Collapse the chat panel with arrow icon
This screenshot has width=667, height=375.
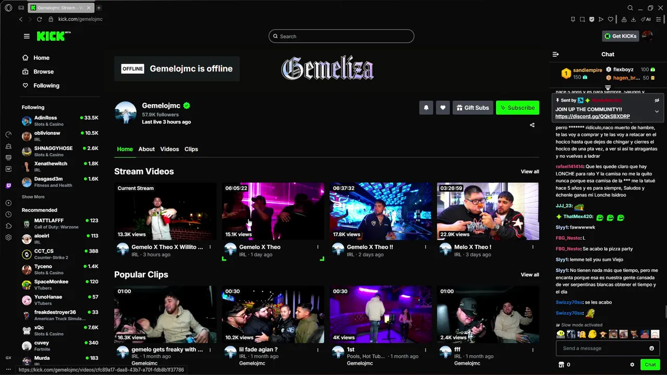pos(555,54)
